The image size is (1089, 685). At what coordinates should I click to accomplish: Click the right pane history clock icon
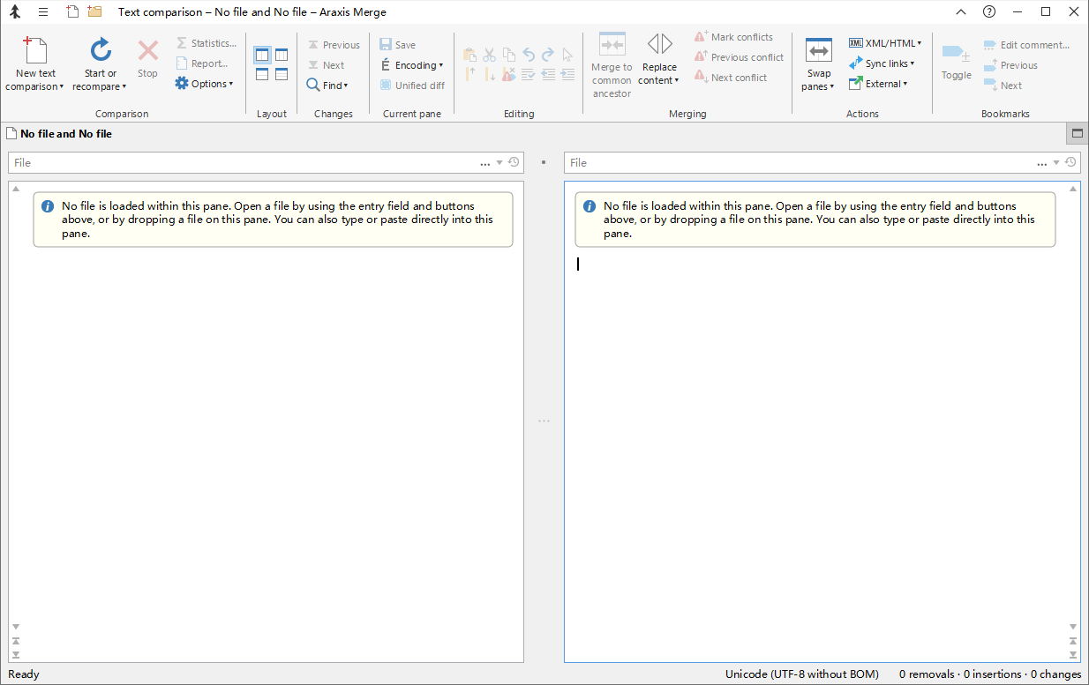[1070, 163]
